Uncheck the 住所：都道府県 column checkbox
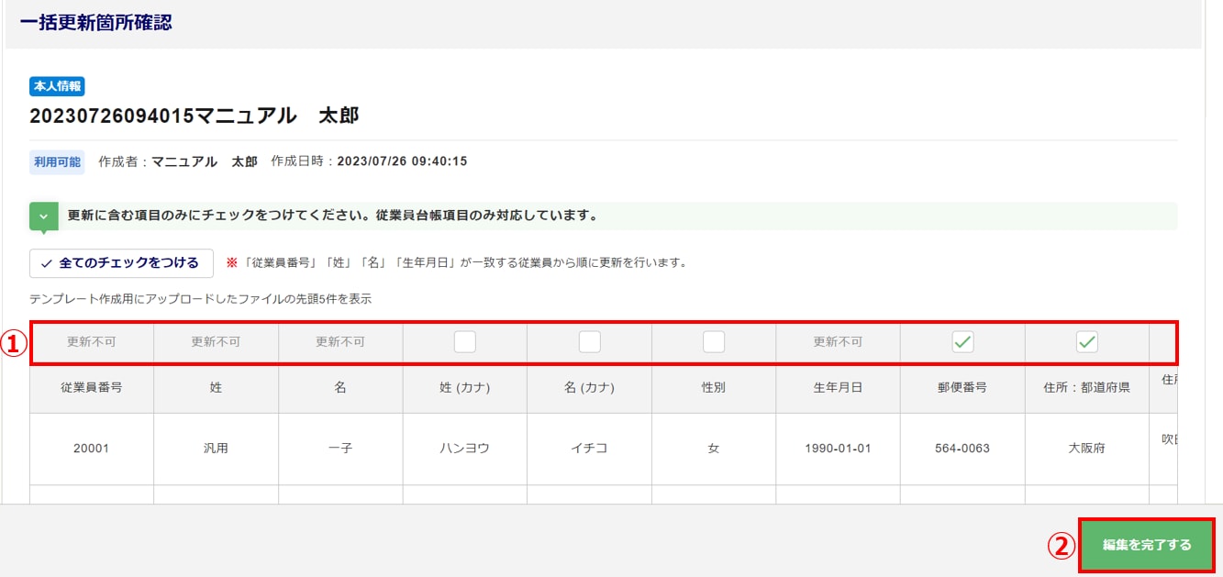This screenshot has height=577, width=1223. click(1087, 341)
